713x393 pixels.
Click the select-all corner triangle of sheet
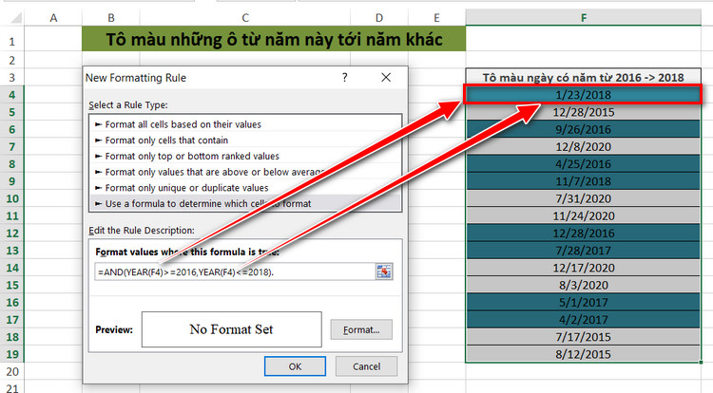pos(16,18)
